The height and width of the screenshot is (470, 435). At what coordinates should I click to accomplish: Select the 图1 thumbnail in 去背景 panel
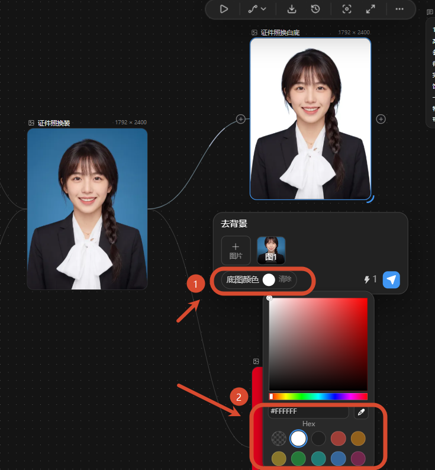271,250
